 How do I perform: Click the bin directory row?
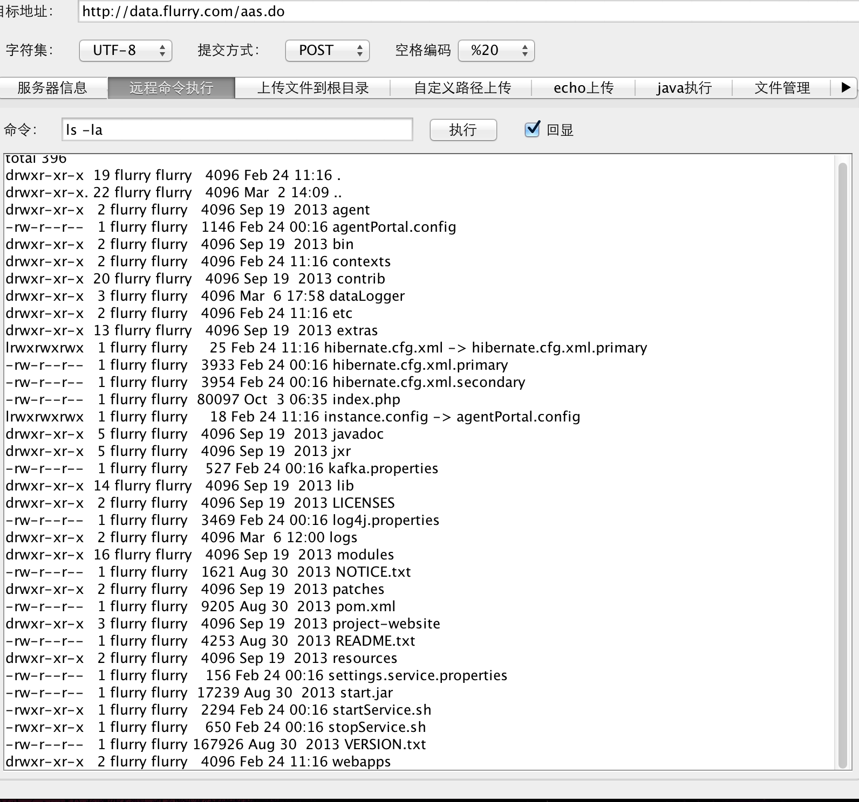180,244
